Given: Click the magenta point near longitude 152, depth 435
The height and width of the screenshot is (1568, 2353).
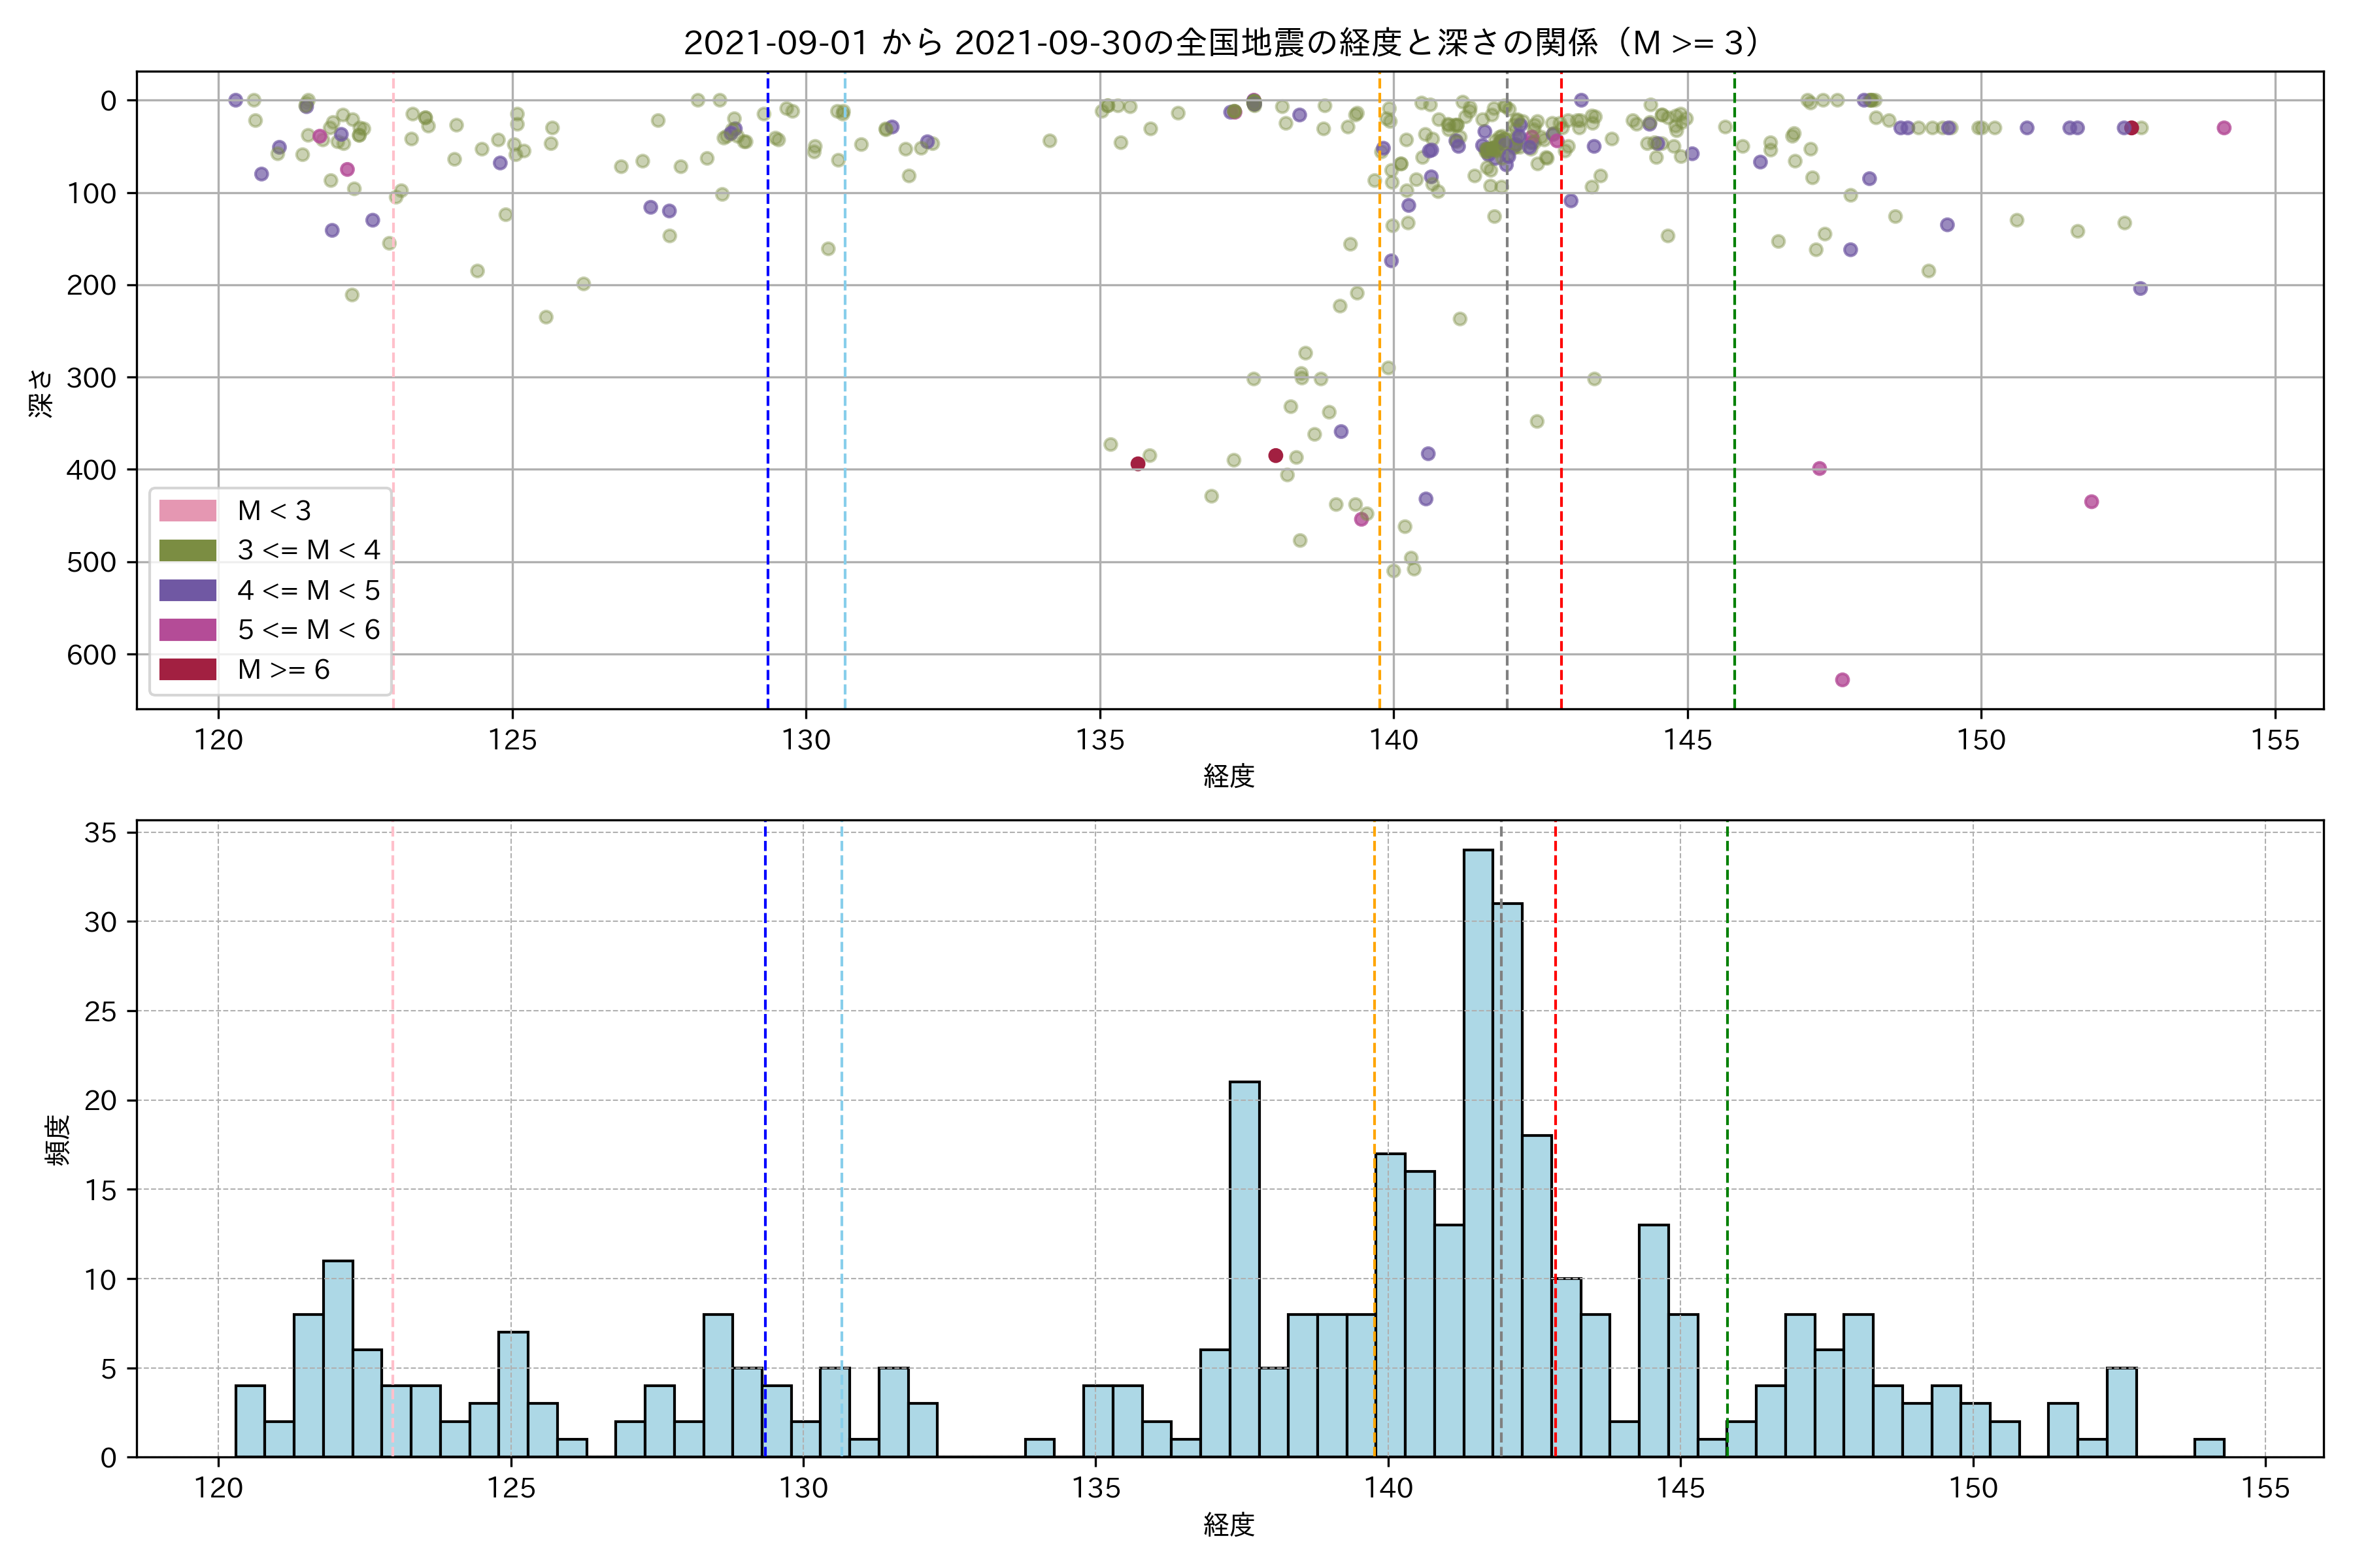Looking at the screenshot, I should pos(2091,502).
